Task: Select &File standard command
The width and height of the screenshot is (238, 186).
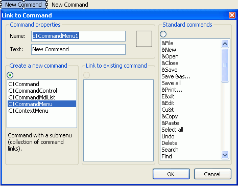Action: [x=191, y=43]
